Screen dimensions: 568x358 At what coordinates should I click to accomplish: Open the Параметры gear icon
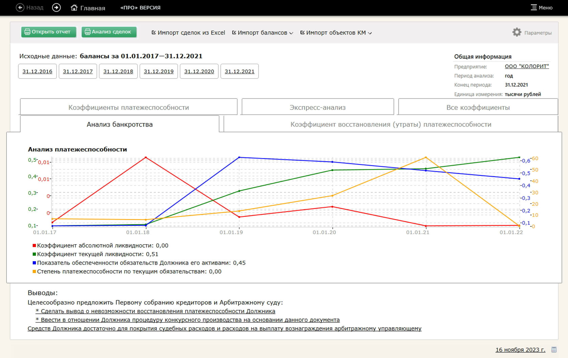(517, 32)
